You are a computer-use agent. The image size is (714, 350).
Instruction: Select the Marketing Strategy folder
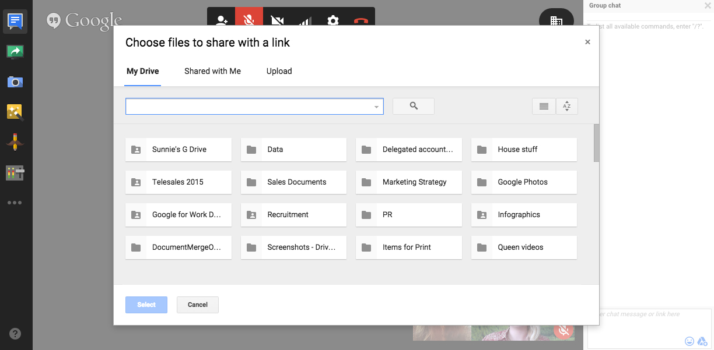409,182
